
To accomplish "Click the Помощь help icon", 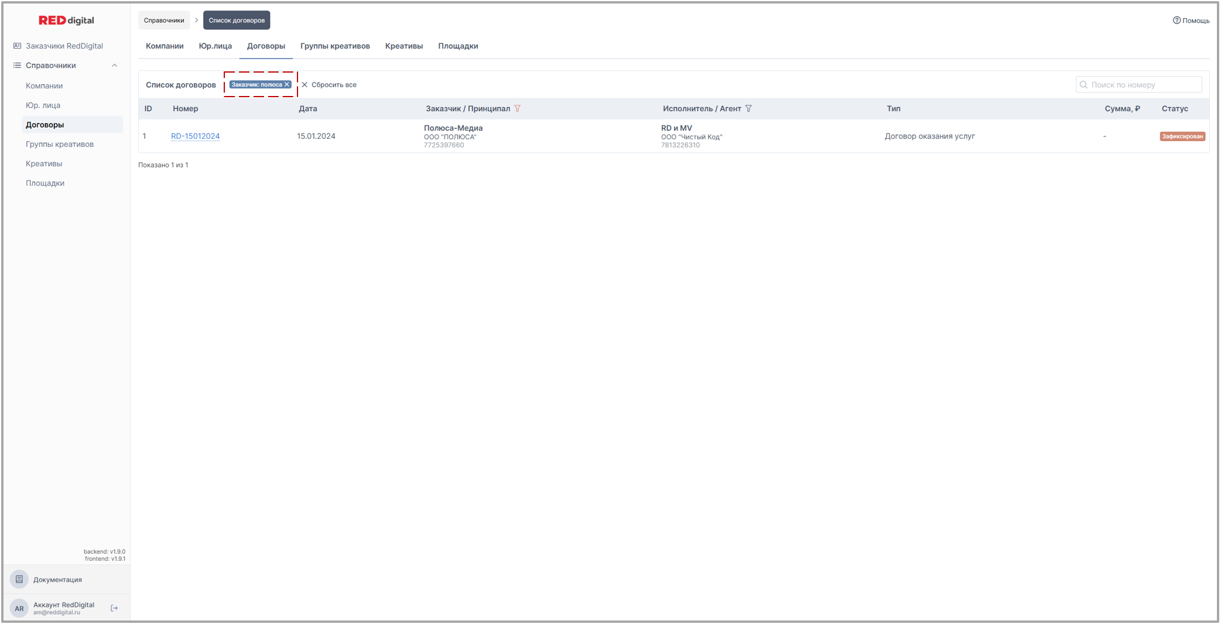I will coord(1176,20).
